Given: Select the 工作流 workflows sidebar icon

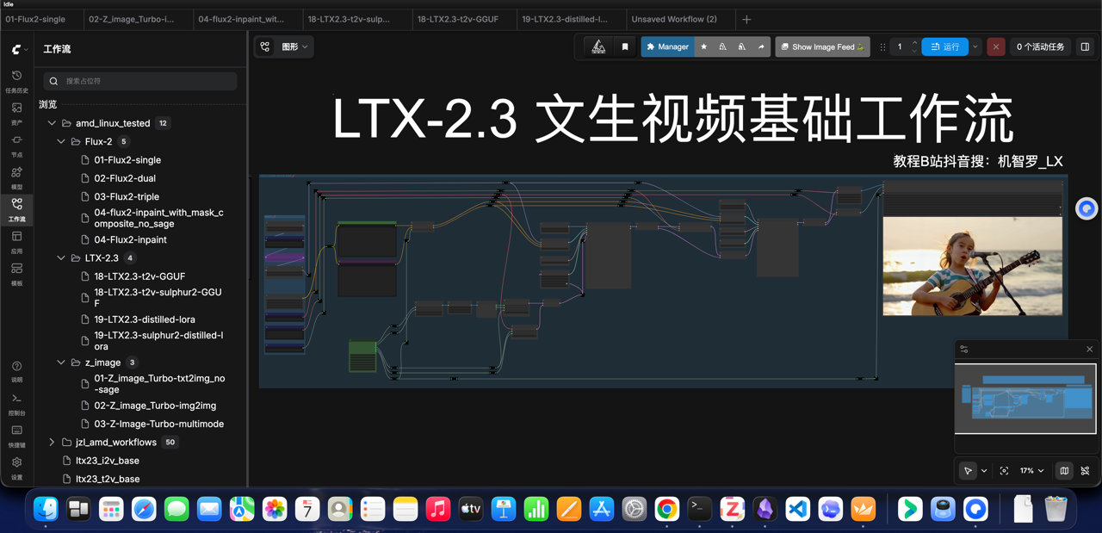Looking at the screenshot, I should 16,209.
